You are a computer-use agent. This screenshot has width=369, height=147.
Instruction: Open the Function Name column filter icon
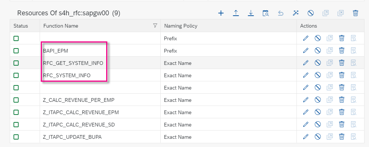click(x=155, y=26)
